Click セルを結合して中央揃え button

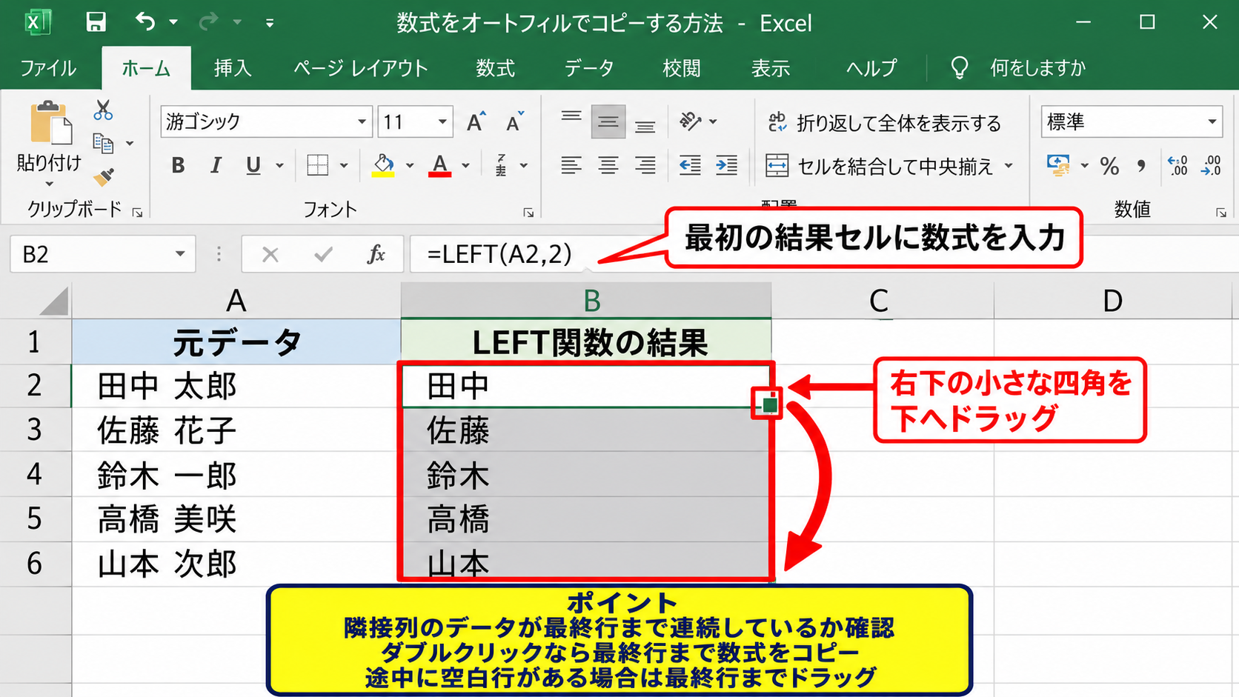tap(879, 166)
